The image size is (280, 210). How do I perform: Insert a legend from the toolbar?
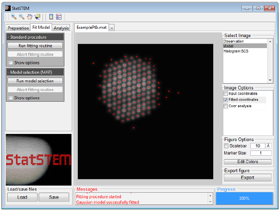pos(59,17)
